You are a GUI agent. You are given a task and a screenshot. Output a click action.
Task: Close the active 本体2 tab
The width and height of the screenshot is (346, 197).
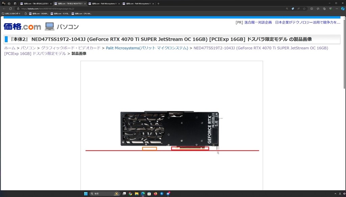point(85,4)
